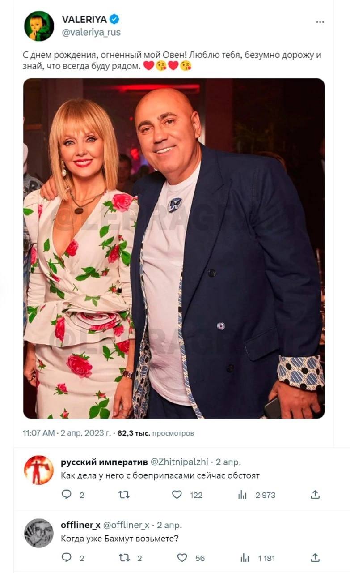Open the @valeriya_rus handle link
The height and width of the screenshot is (573, 350).
tap(91, 32)
